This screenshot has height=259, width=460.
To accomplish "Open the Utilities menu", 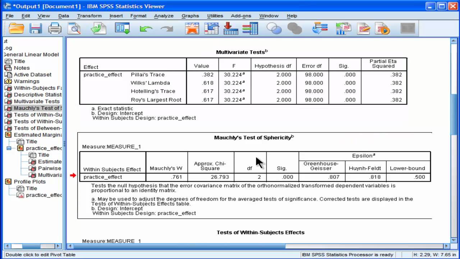I will [215, 16].
